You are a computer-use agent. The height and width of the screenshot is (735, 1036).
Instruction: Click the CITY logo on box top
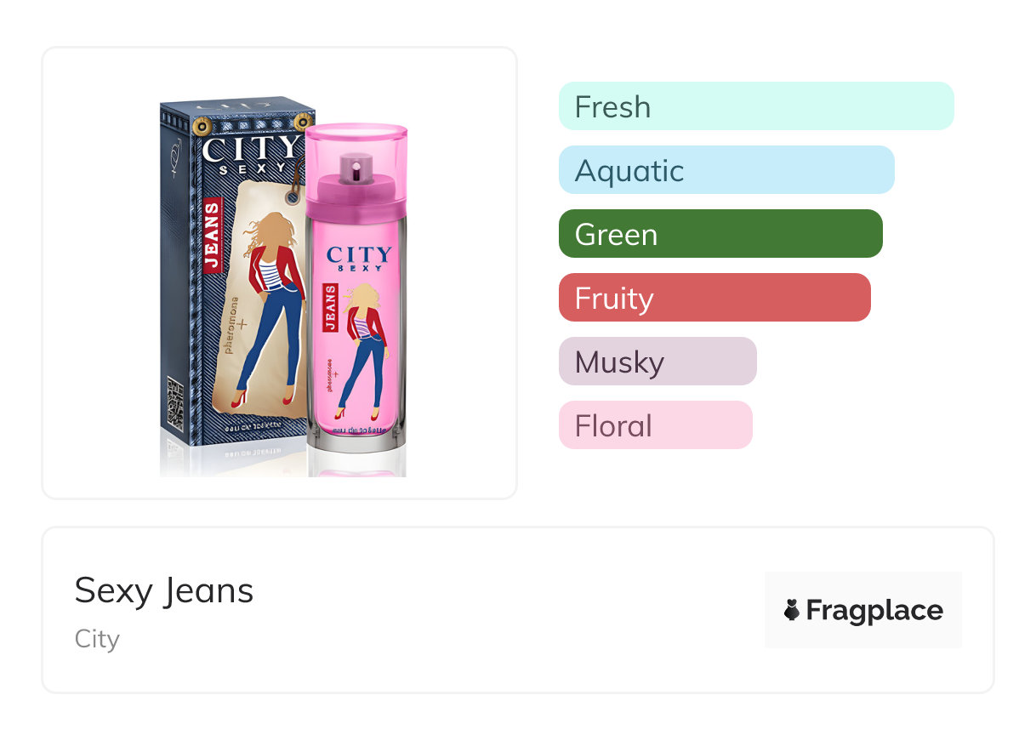click(x=252, y=150)
